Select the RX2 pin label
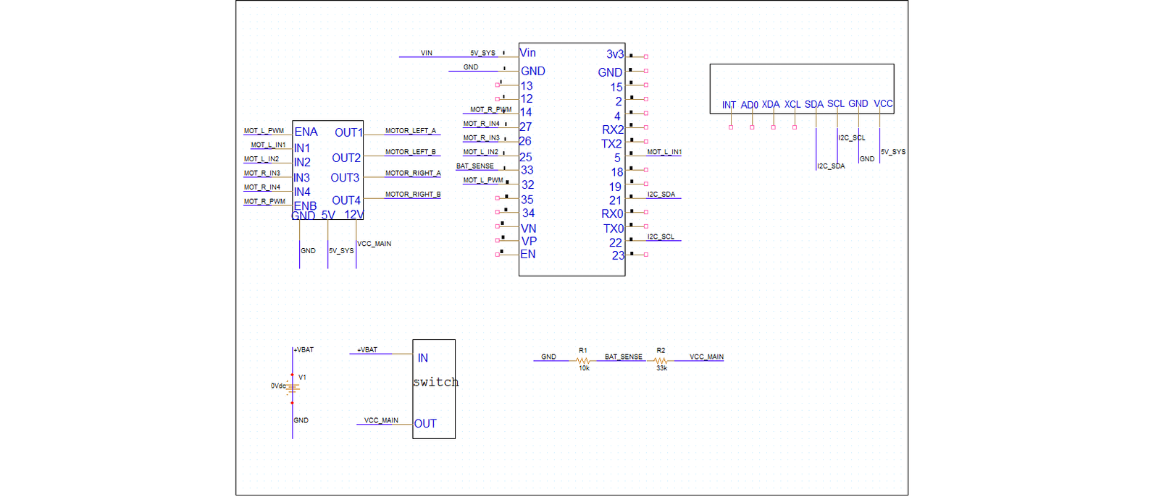The width and height of the screenshot is (1159, 502). click(613, 129)
